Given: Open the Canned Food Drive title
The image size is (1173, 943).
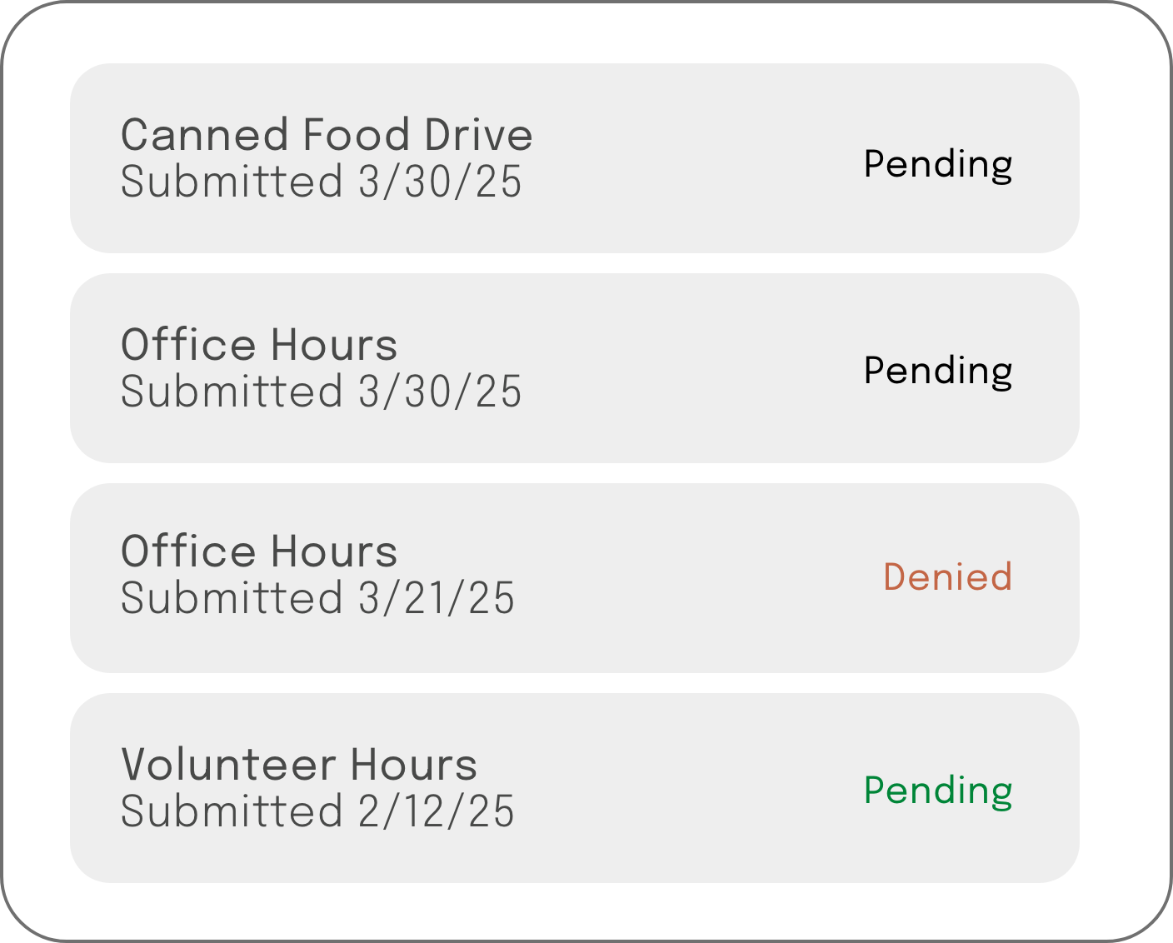Looking at the screenshot, I should point(326,135).
